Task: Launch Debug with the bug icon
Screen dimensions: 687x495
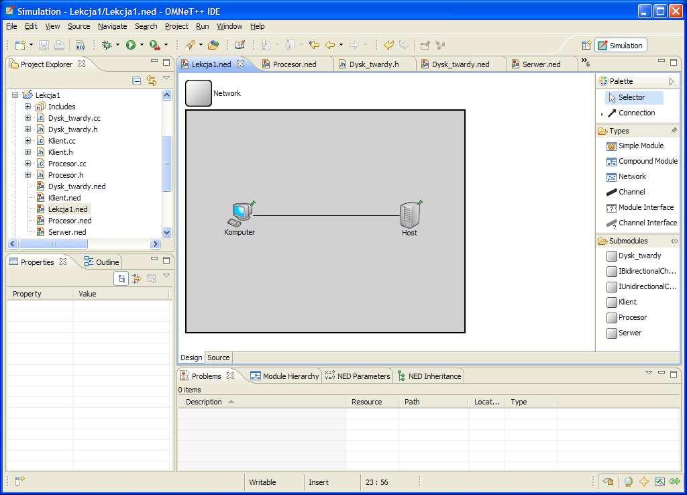Action: click(107, 45)
